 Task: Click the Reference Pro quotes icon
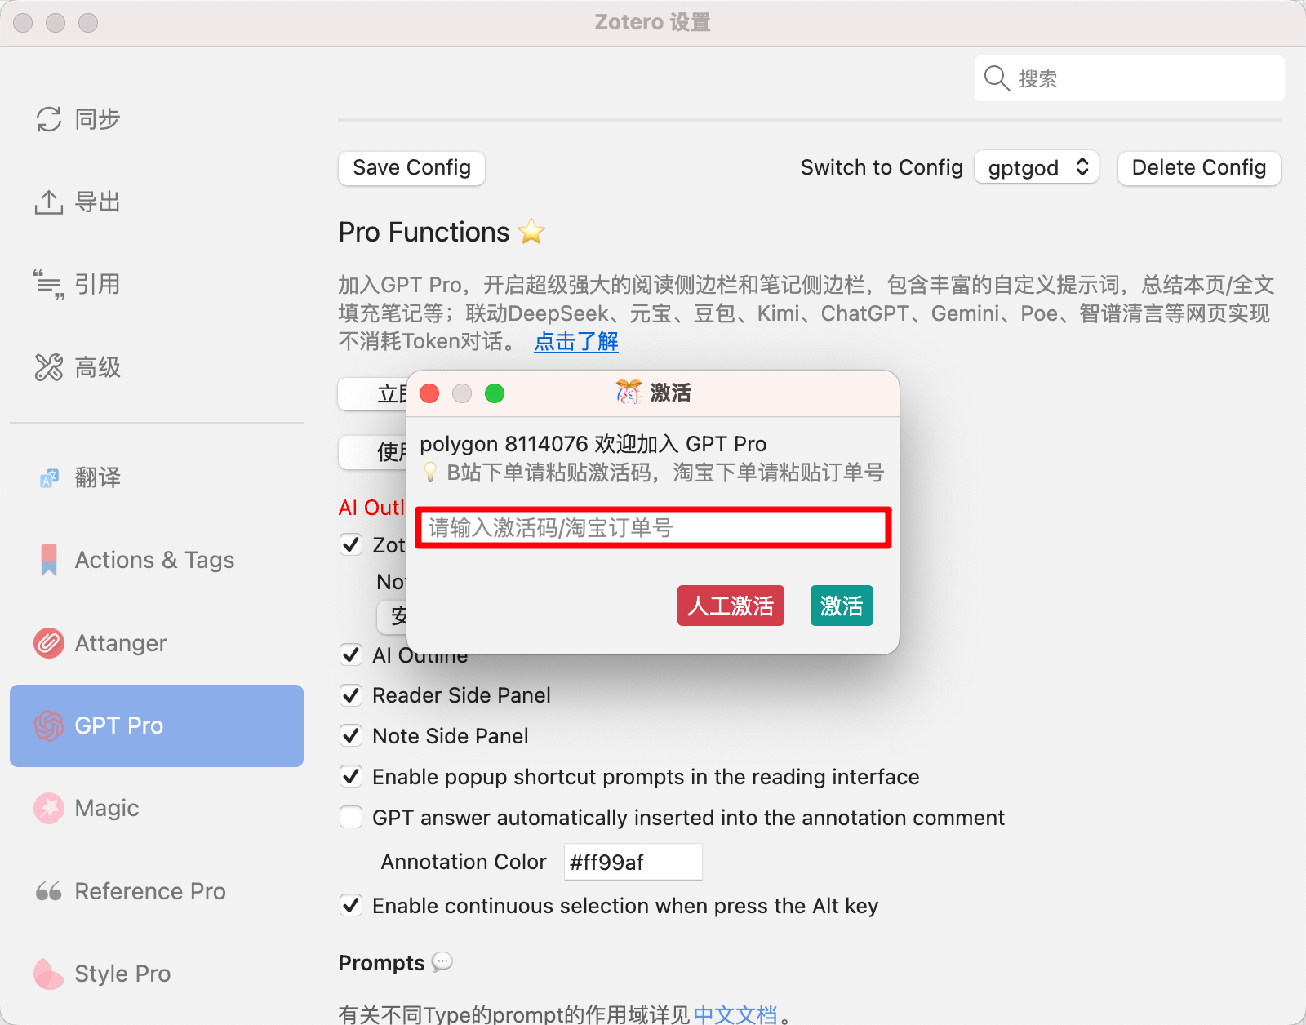click(49, 891)
